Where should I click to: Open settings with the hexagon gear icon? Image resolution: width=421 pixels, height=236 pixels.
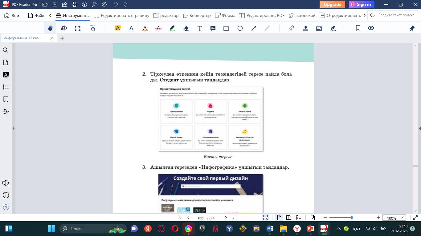(104, 5)
